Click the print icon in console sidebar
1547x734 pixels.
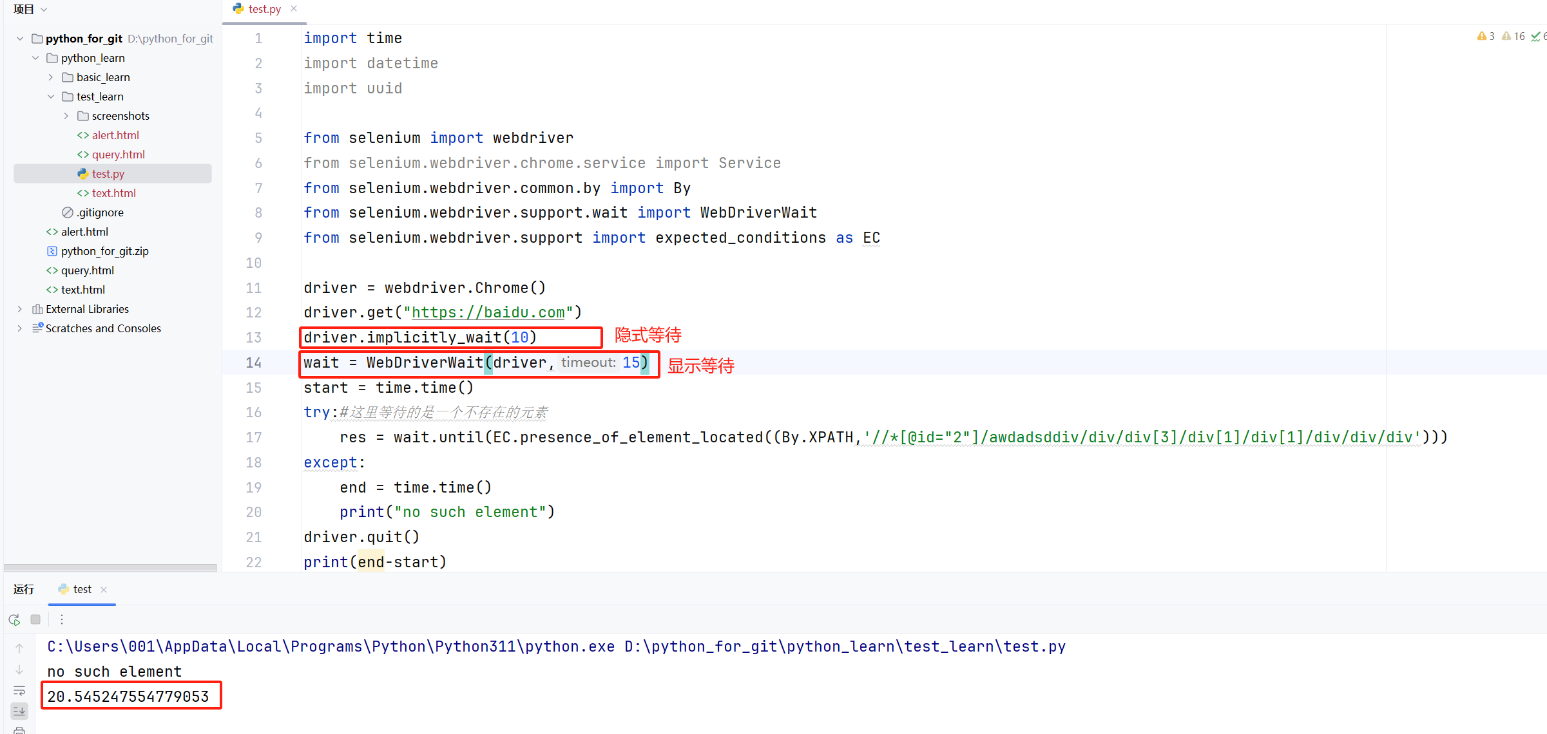19,730
